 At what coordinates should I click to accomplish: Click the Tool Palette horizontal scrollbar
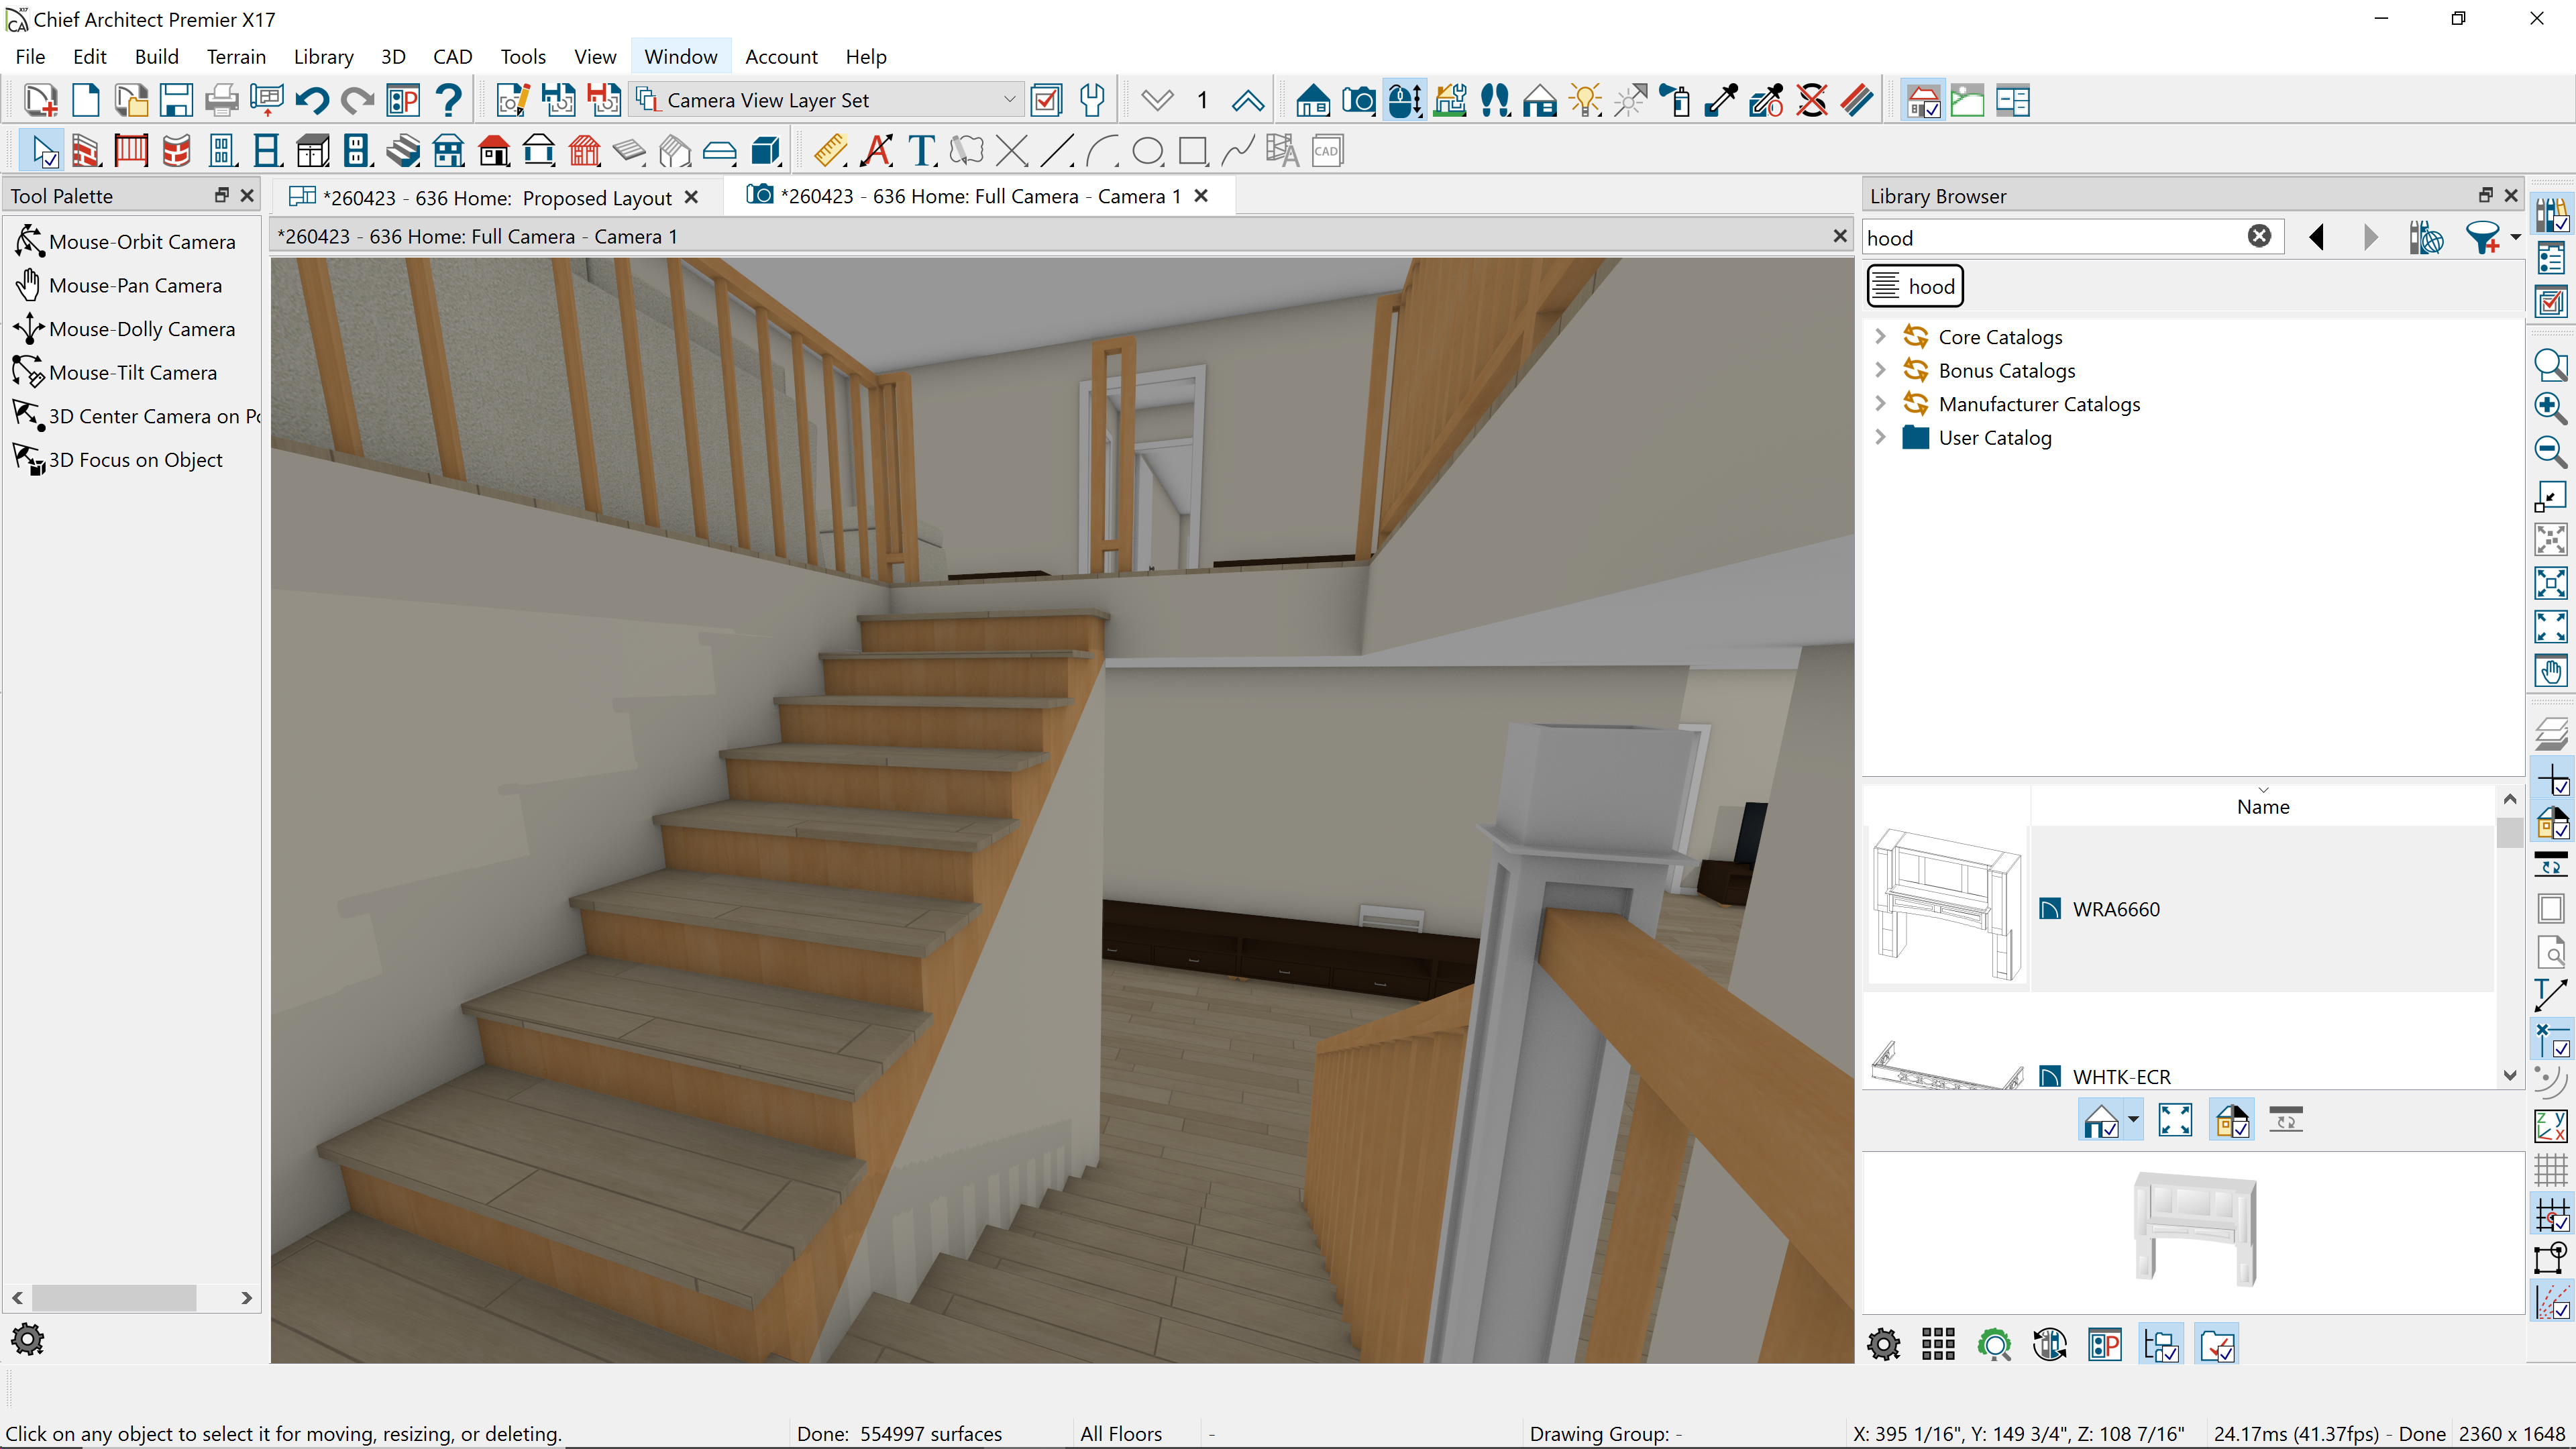pyautogui.click(x=114, y=1298)
